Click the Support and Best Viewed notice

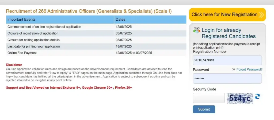(69, 88)
